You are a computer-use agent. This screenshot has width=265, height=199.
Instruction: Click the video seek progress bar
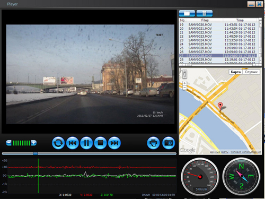(89, 153)
